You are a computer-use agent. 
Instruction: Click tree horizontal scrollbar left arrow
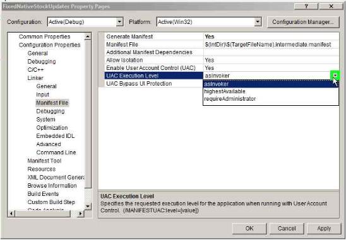12,214
